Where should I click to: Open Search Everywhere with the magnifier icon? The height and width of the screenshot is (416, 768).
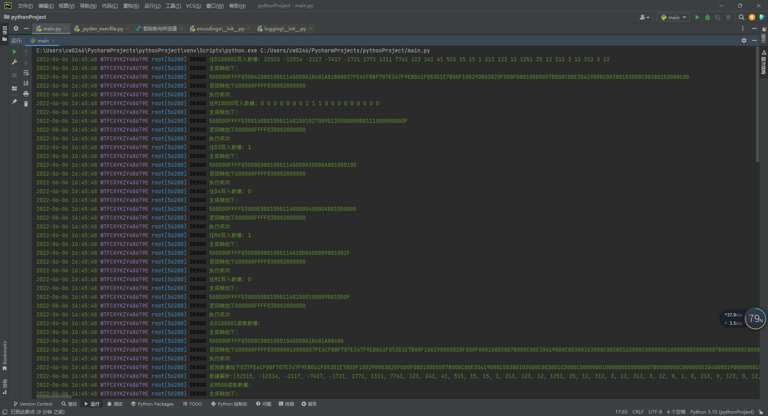coord(741,17)
